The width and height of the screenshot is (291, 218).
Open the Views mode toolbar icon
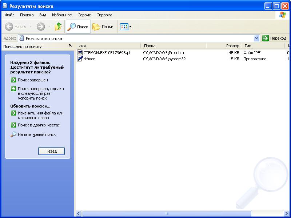[124, 27]
